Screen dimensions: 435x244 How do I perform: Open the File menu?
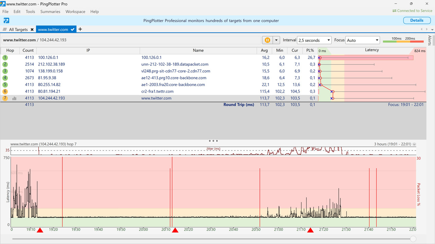[5, 12]
